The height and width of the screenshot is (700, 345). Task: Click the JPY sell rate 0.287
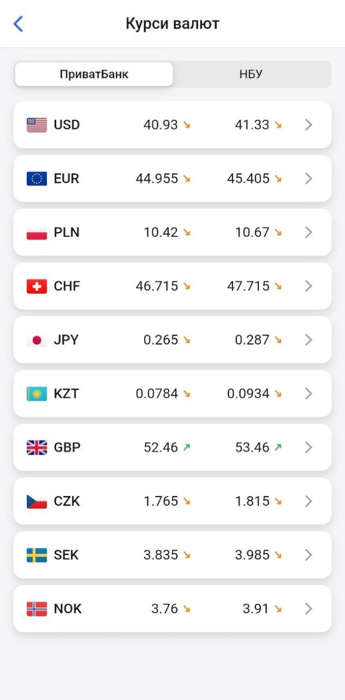(252, 340)
